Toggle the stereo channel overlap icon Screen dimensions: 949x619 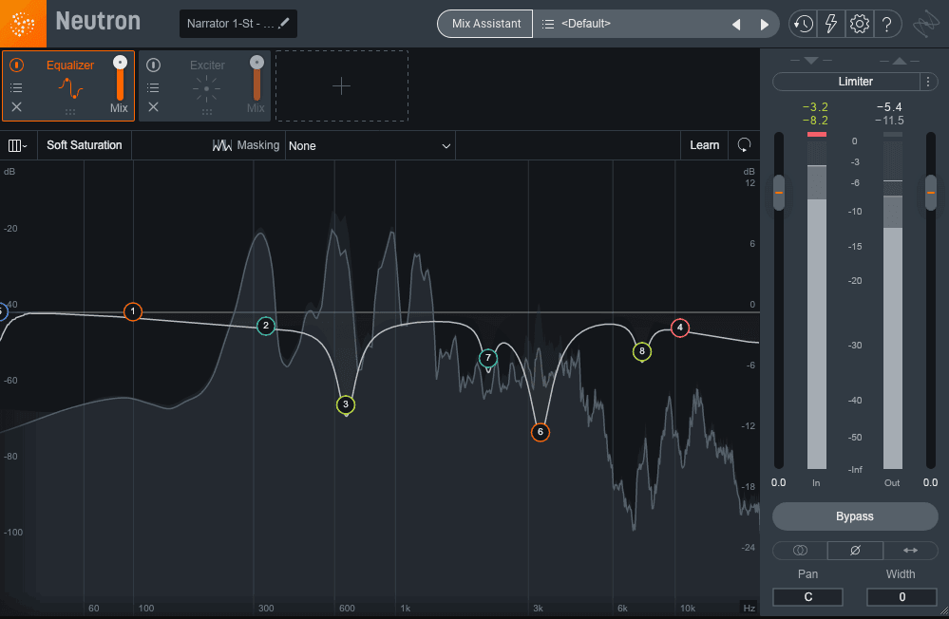pyautogui.click(x=800, y=550)
